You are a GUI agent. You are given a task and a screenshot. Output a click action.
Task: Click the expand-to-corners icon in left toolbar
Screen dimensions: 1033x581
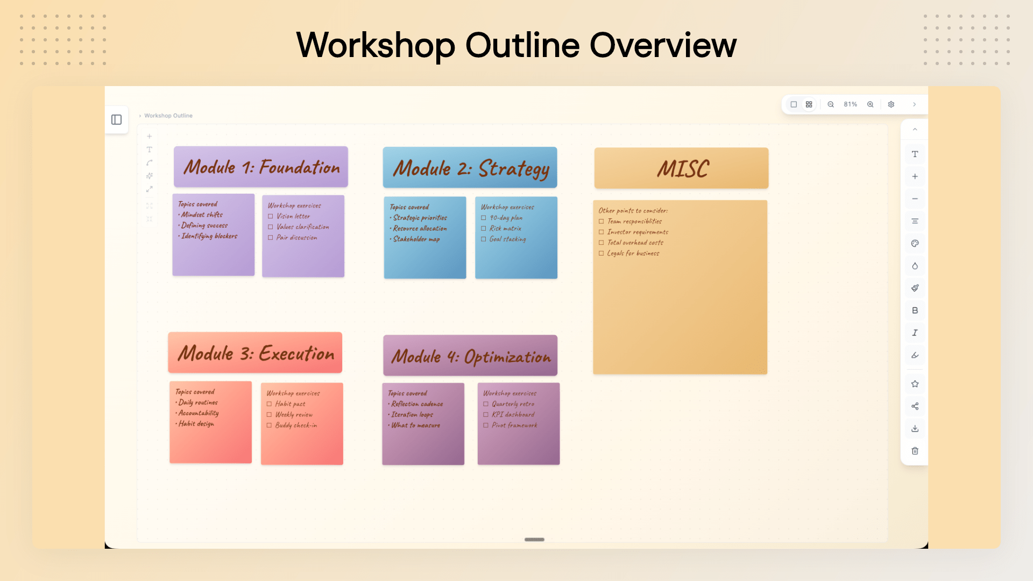coord(150,206)
